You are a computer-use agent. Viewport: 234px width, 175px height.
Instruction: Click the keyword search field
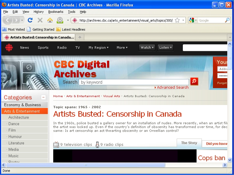point(134,82)
